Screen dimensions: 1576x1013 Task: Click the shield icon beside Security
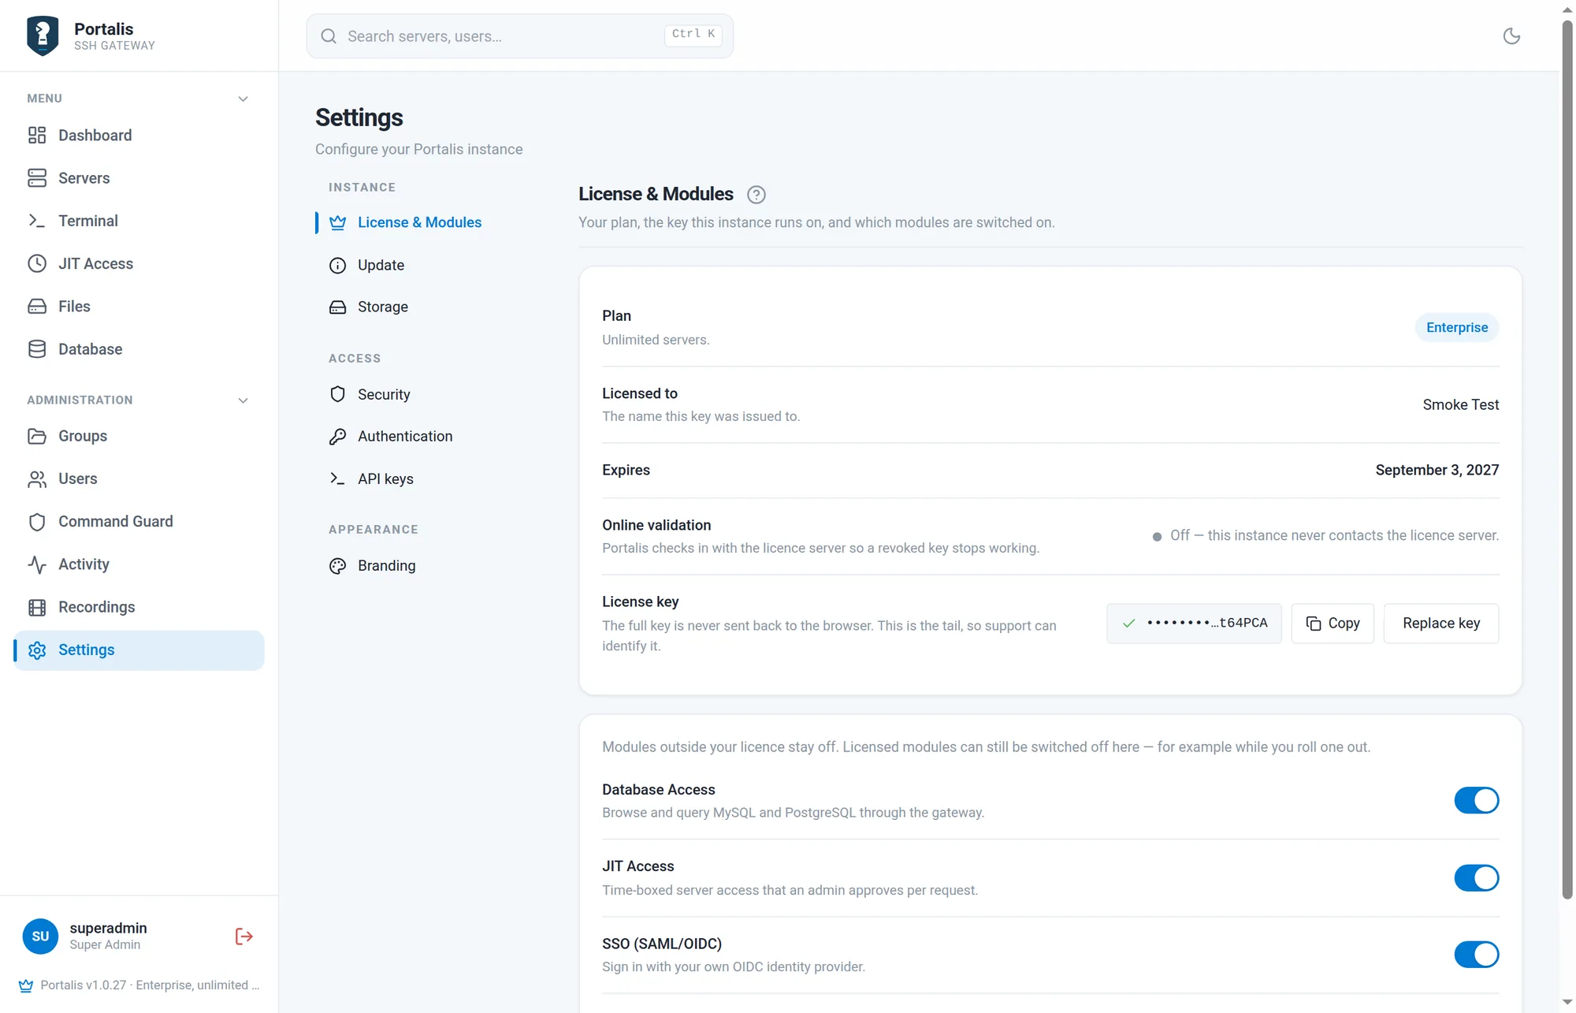coord(337,394)
